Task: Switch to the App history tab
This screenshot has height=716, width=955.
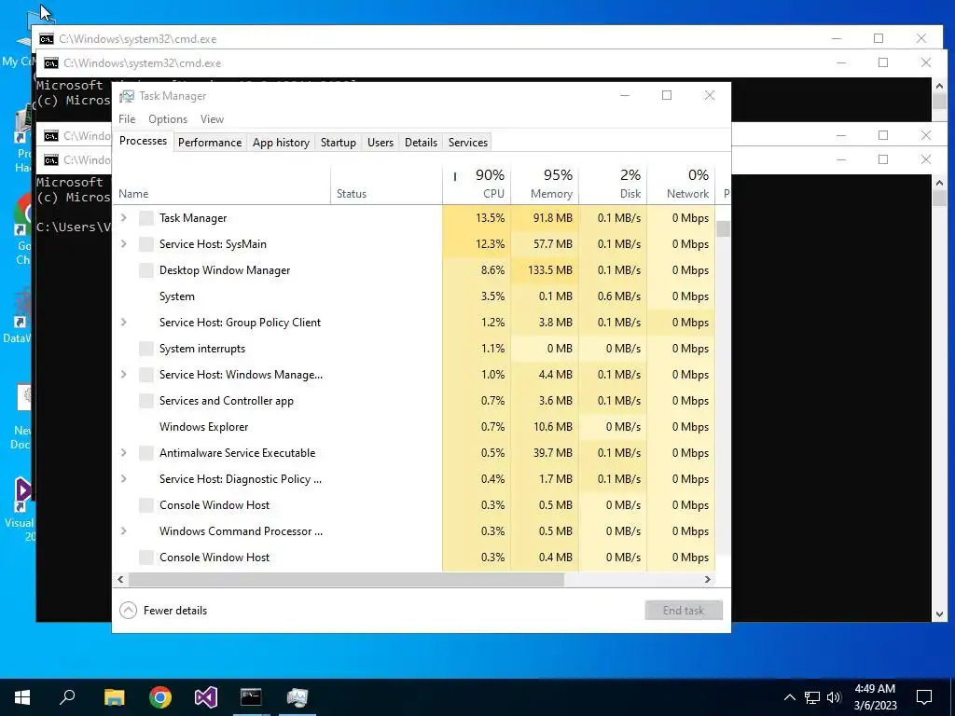Action: (281, 143)
